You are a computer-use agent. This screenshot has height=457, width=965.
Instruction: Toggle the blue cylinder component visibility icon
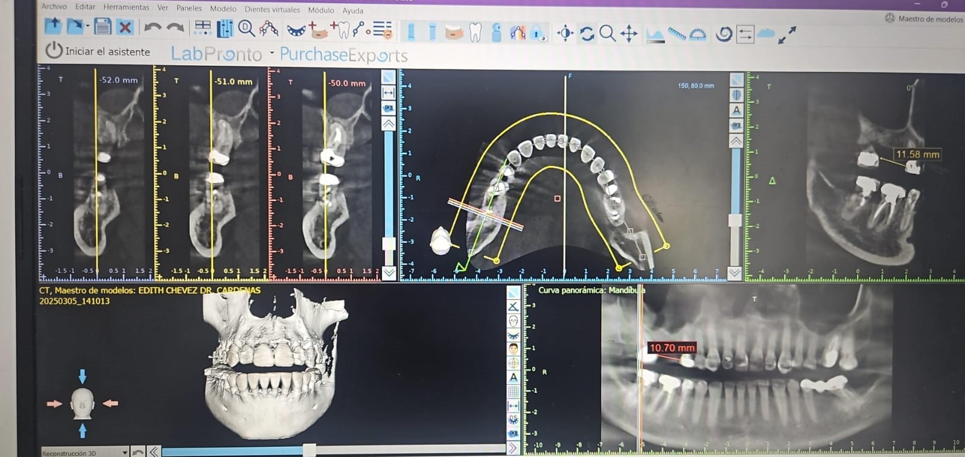click(x=496, y=32)
